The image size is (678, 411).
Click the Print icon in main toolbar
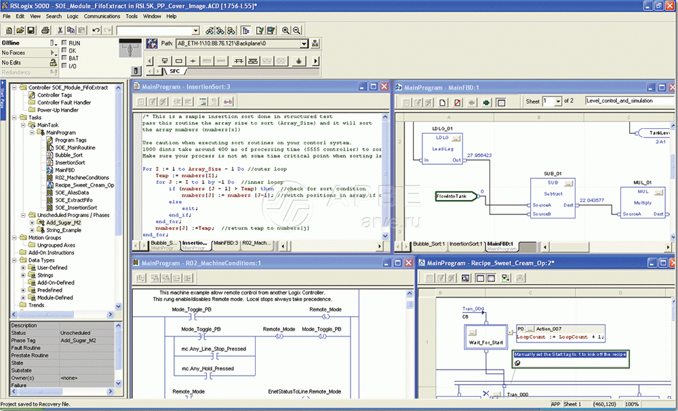(x=45, y=31)
